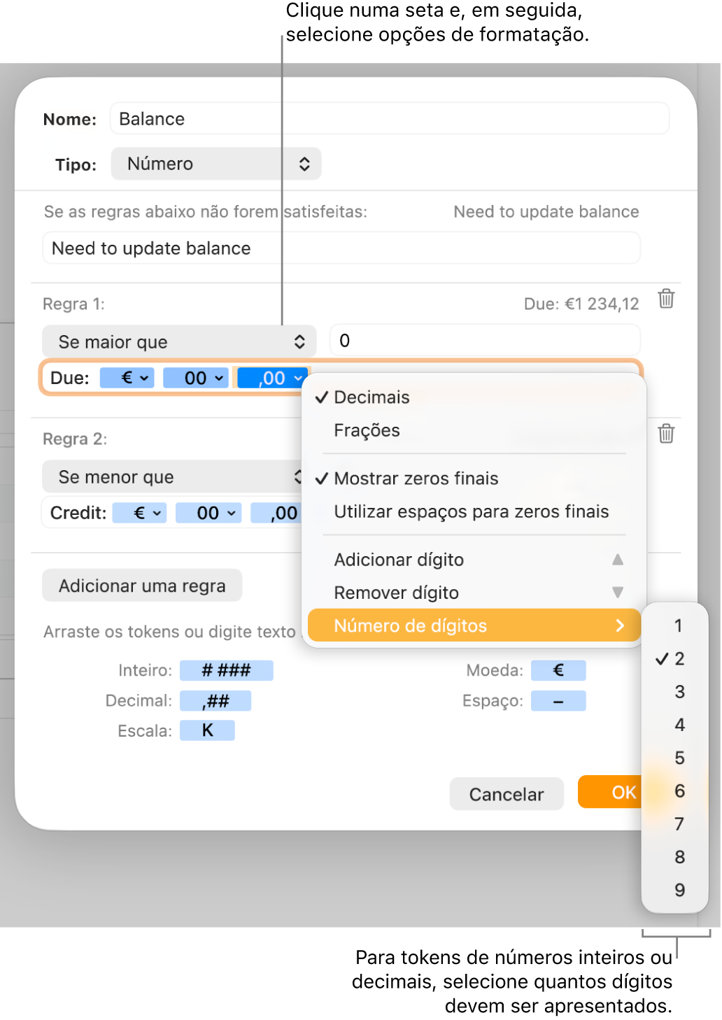Expand the Due 00 integer token arrow
The width and height of the screenshot is (722, 1020).
[219, 378]
